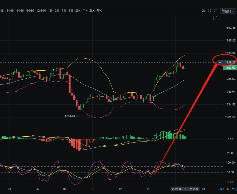
Task: Click date axis label 06
Action: pos(37,189)
